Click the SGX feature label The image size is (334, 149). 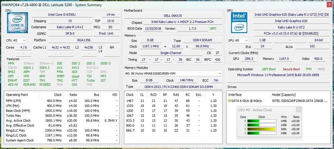74,84
